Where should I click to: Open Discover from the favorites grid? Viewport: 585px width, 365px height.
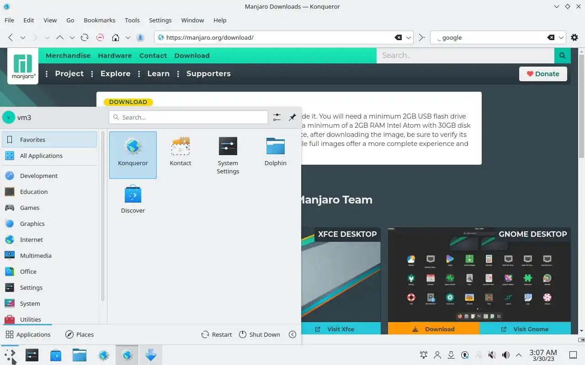(x=133, y=200)
